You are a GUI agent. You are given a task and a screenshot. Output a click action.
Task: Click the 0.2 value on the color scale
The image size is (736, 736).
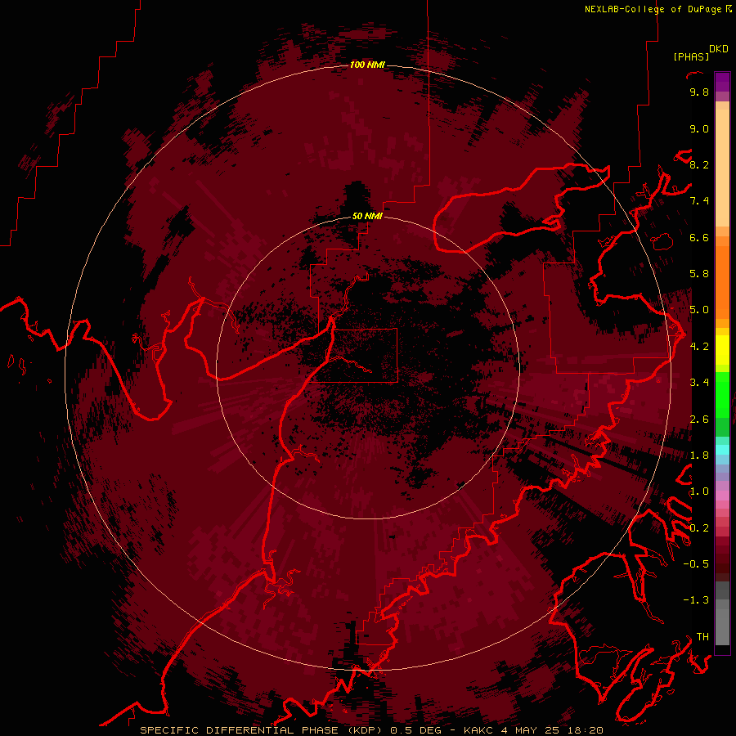699,528
